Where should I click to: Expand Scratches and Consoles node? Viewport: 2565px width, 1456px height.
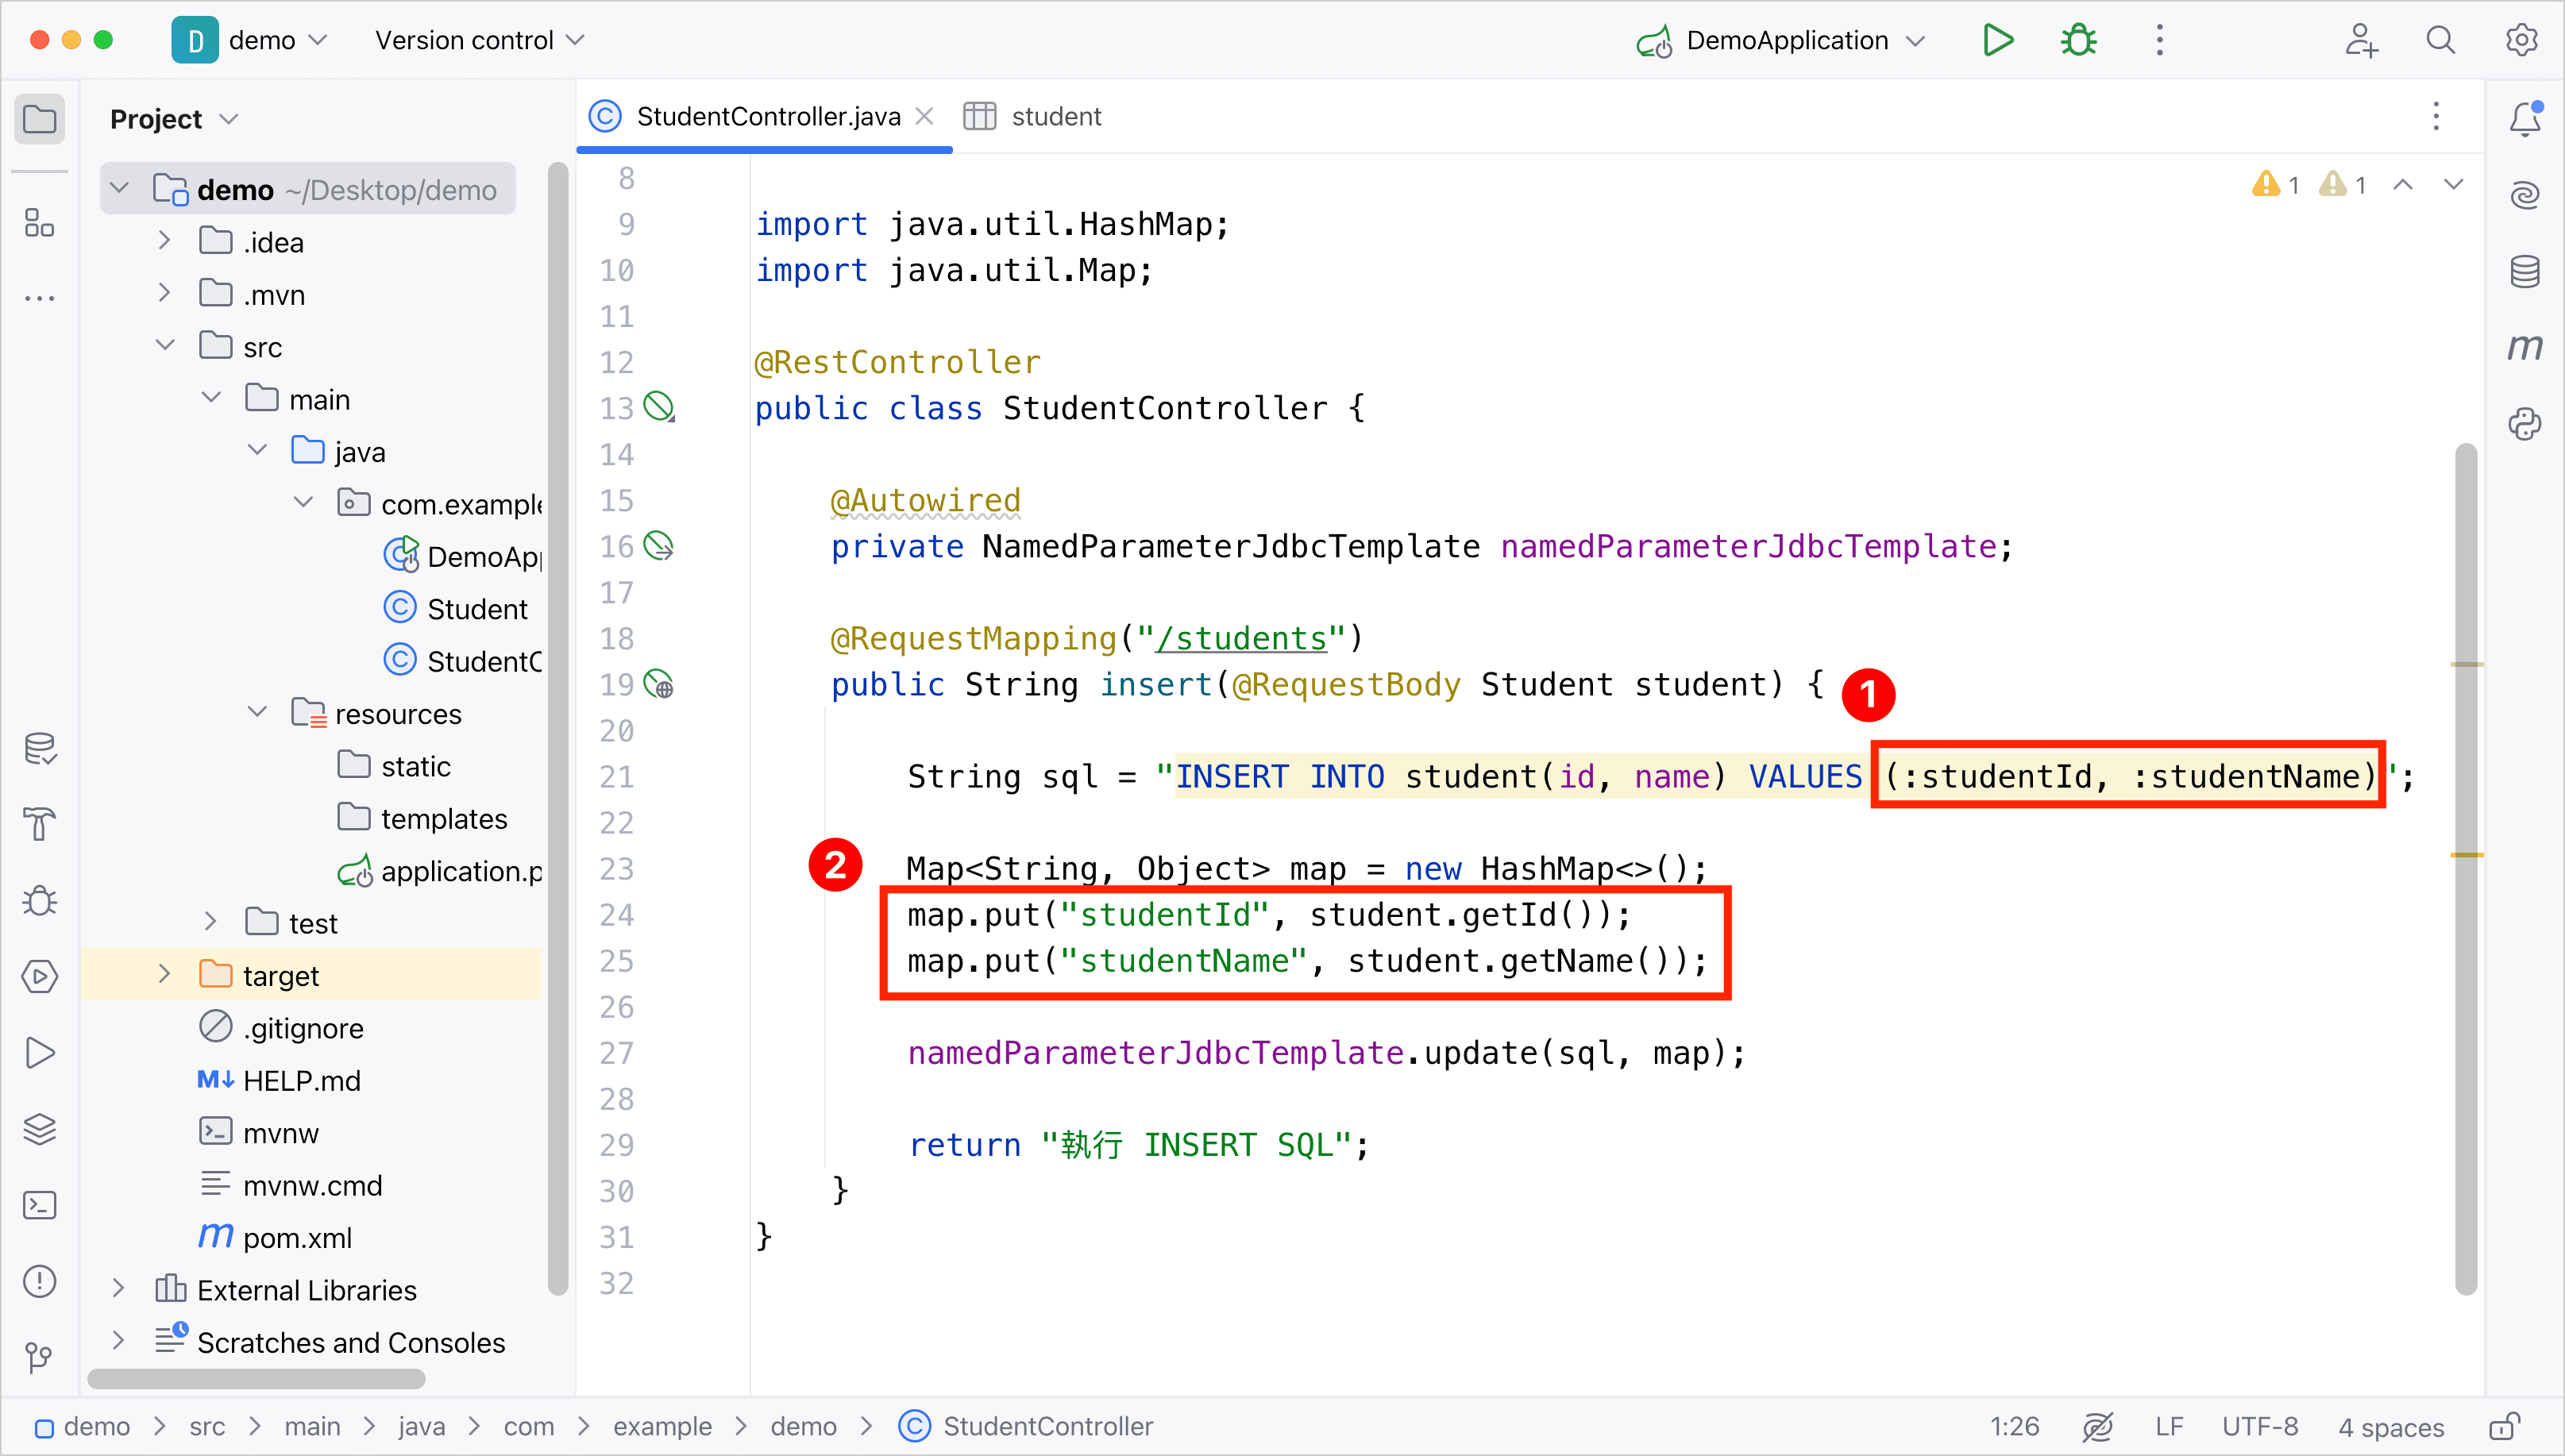click(x=119, y=1341)
